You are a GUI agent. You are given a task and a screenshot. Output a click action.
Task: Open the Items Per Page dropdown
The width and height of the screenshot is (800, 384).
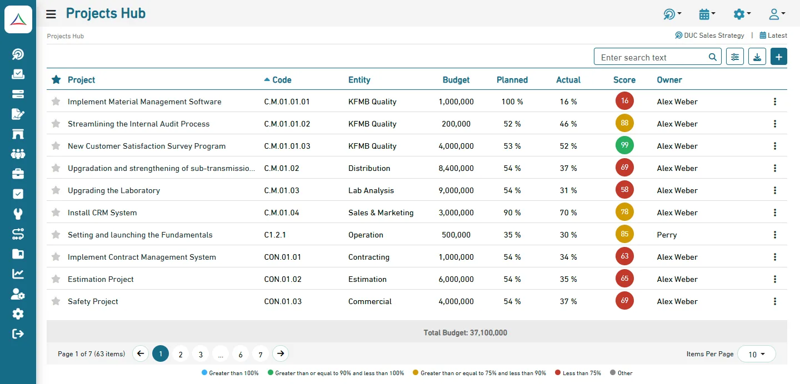(x=756, y=354)
